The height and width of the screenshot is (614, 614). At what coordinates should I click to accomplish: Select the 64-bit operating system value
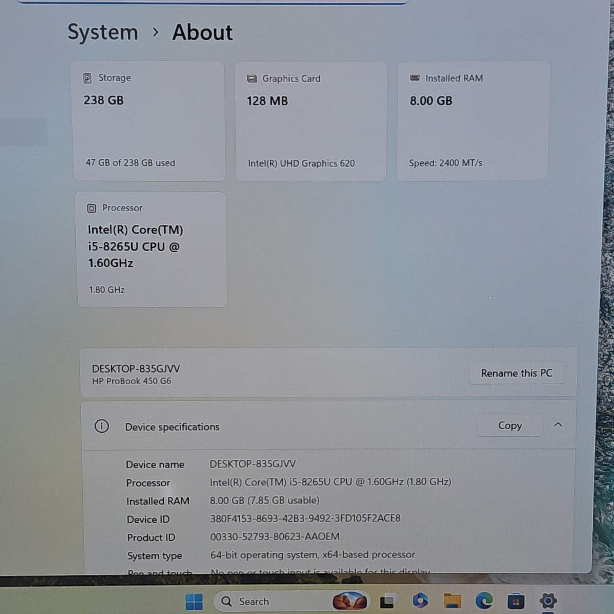pos(313,555)
